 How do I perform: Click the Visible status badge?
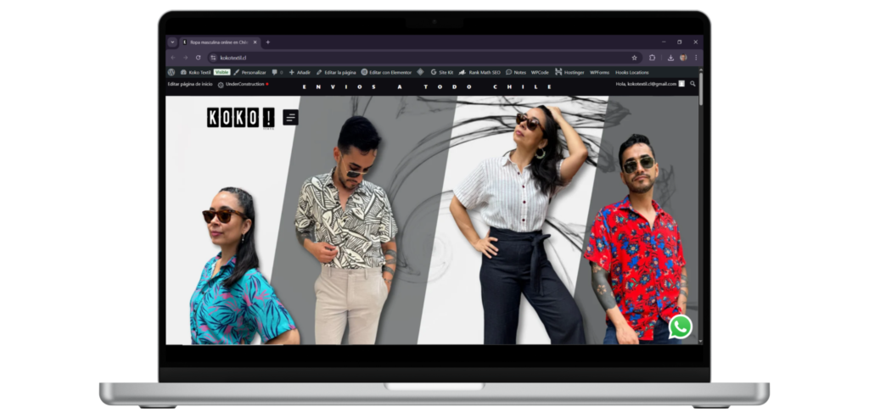221,72
